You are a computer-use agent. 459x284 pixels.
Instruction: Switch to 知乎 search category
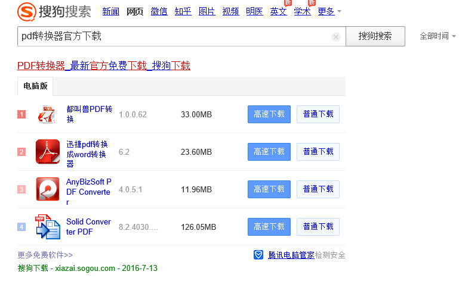[183, 11]
